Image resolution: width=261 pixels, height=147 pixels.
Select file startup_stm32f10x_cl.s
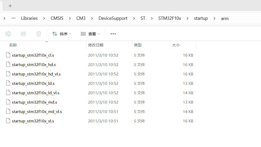pyautogui.click(x=33, y=55)
